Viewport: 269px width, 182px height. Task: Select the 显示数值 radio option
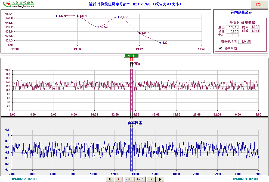tap(221, 49)
